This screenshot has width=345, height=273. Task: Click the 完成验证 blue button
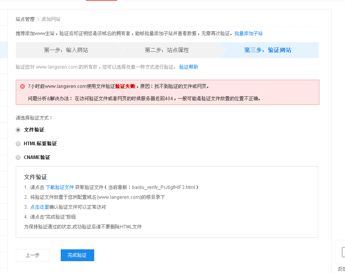tap(77, 255)
